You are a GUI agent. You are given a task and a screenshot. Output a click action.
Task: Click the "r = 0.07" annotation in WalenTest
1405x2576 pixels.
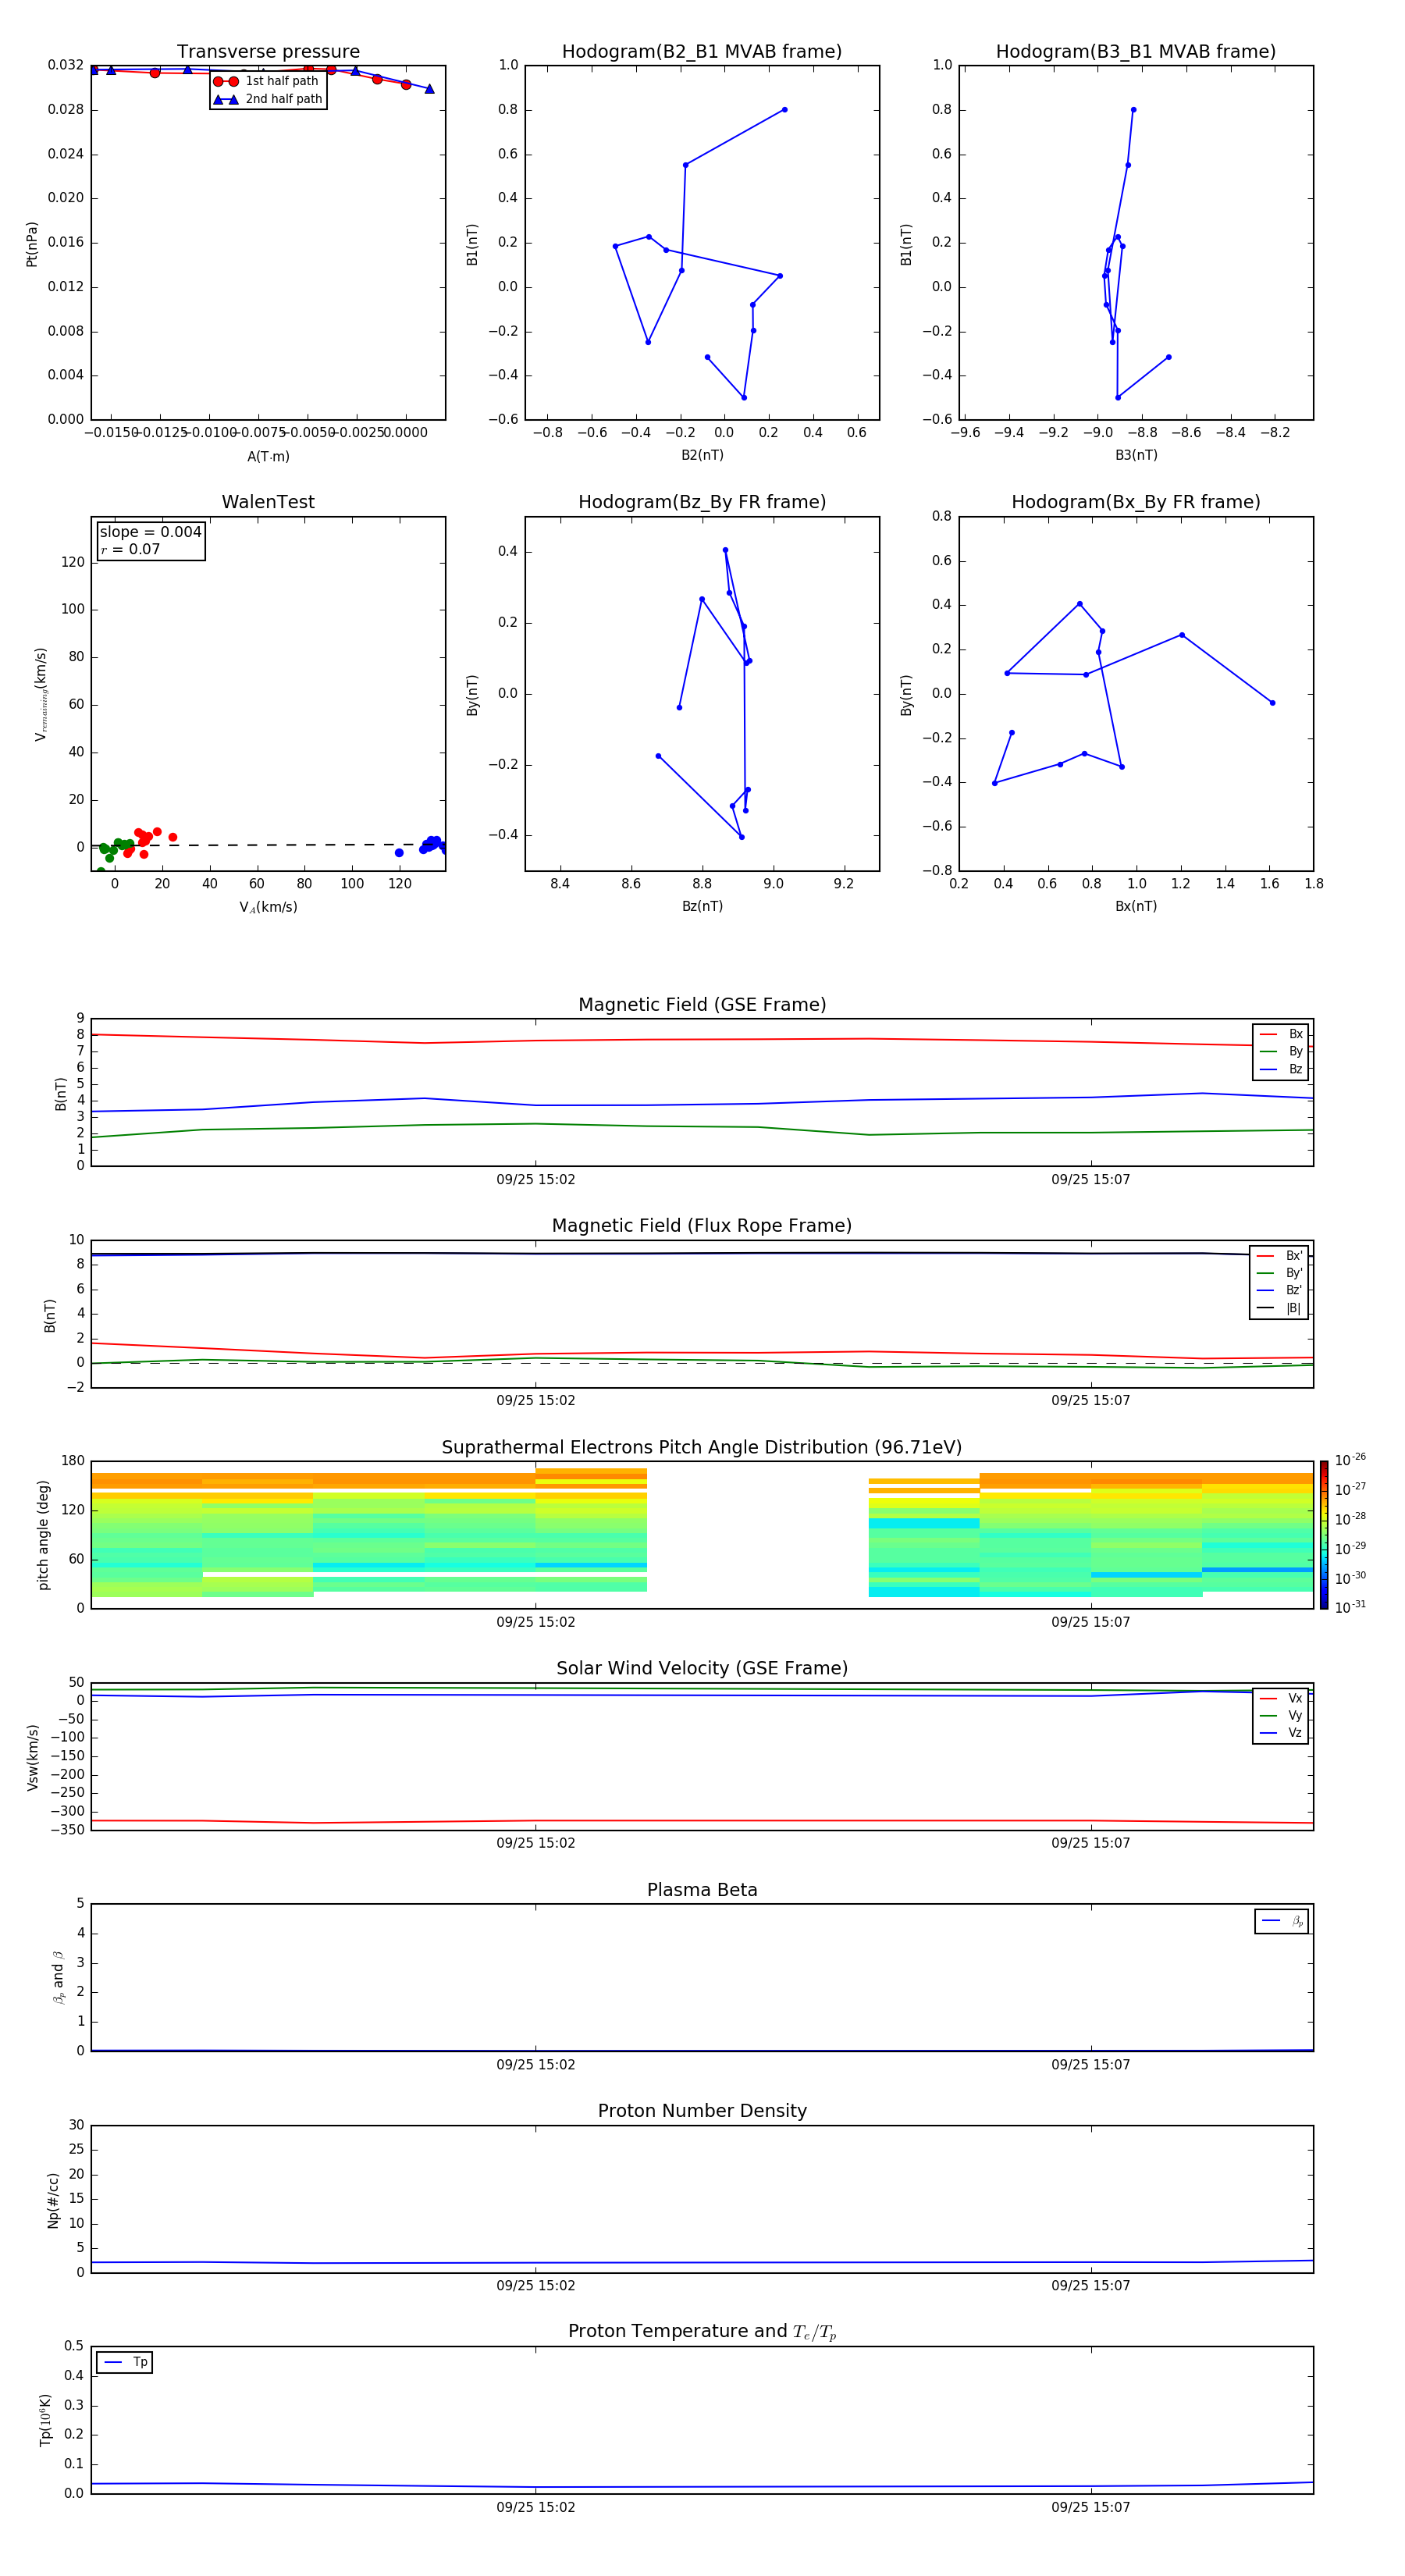(x=130, y=549)
